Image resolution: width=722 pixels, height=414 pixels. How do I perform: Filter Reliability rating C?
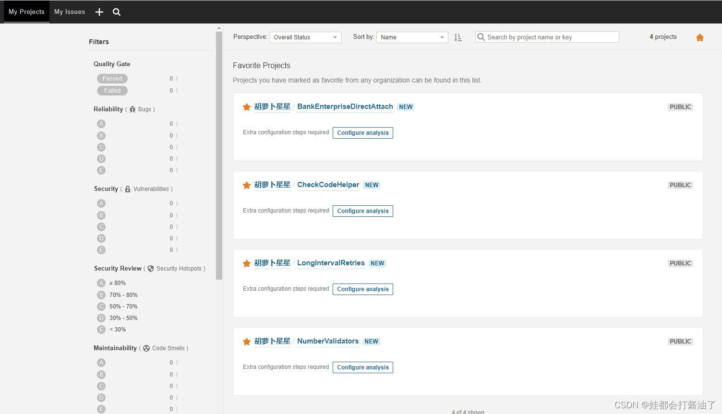pyautogui.click(x=101, y=147)
